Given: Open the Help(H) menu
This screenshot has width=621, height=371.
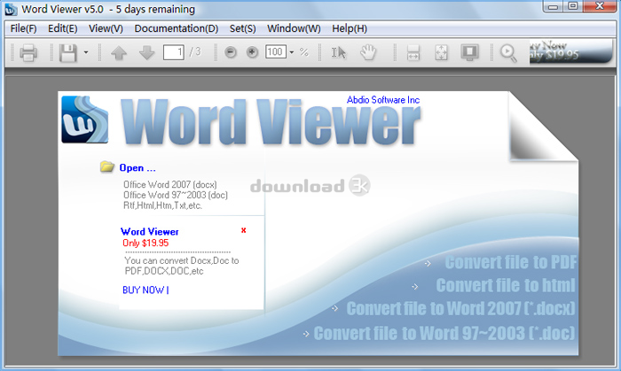Looking at the screenshot, I should (350, 28).
